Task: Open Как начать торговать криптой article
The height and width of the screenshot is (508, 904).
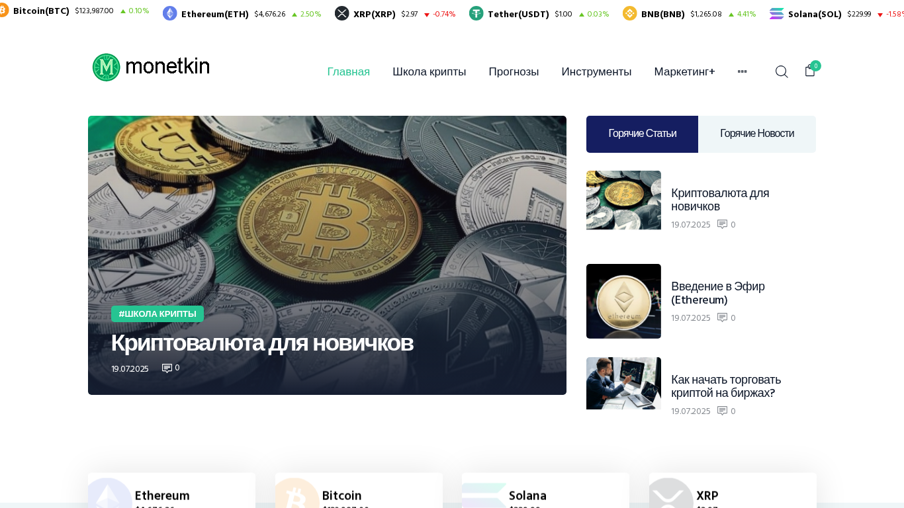Action: coord(726,386)
